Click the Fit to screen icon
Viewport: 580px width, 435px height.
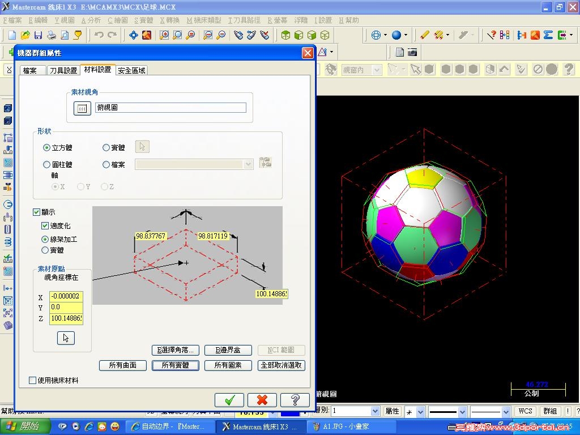click(x=133, y=35)
